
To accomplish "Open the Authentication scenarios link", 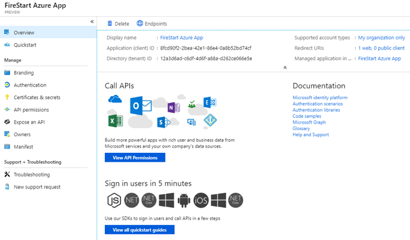I will (x=318, y=103).
